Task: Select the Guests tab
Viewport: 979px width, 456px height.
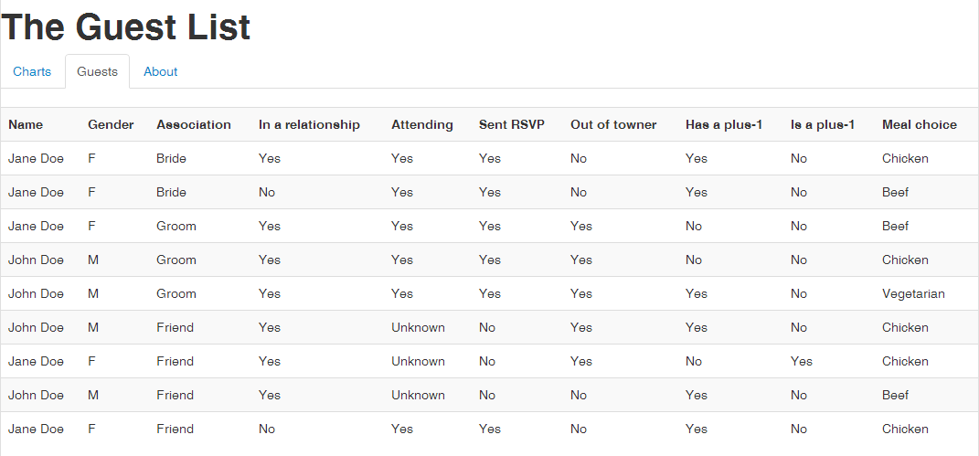Action: 97,71
